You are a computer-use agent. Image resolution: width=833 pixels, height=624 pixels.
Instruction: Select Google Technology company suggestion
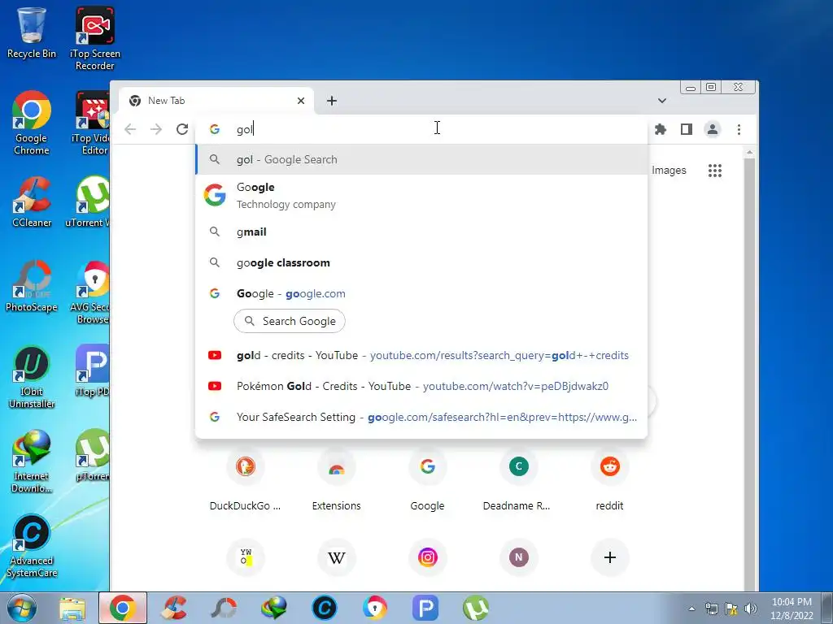(422, 195)
